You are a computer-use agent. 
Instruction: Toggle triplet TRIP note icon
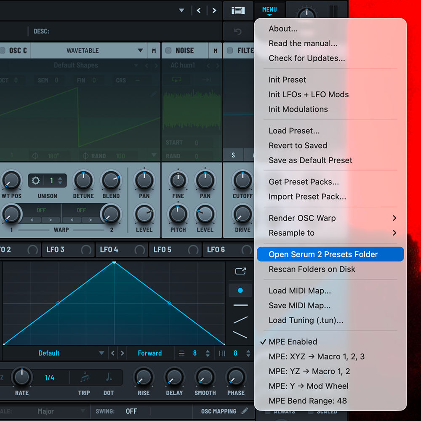tap(84, 377)
